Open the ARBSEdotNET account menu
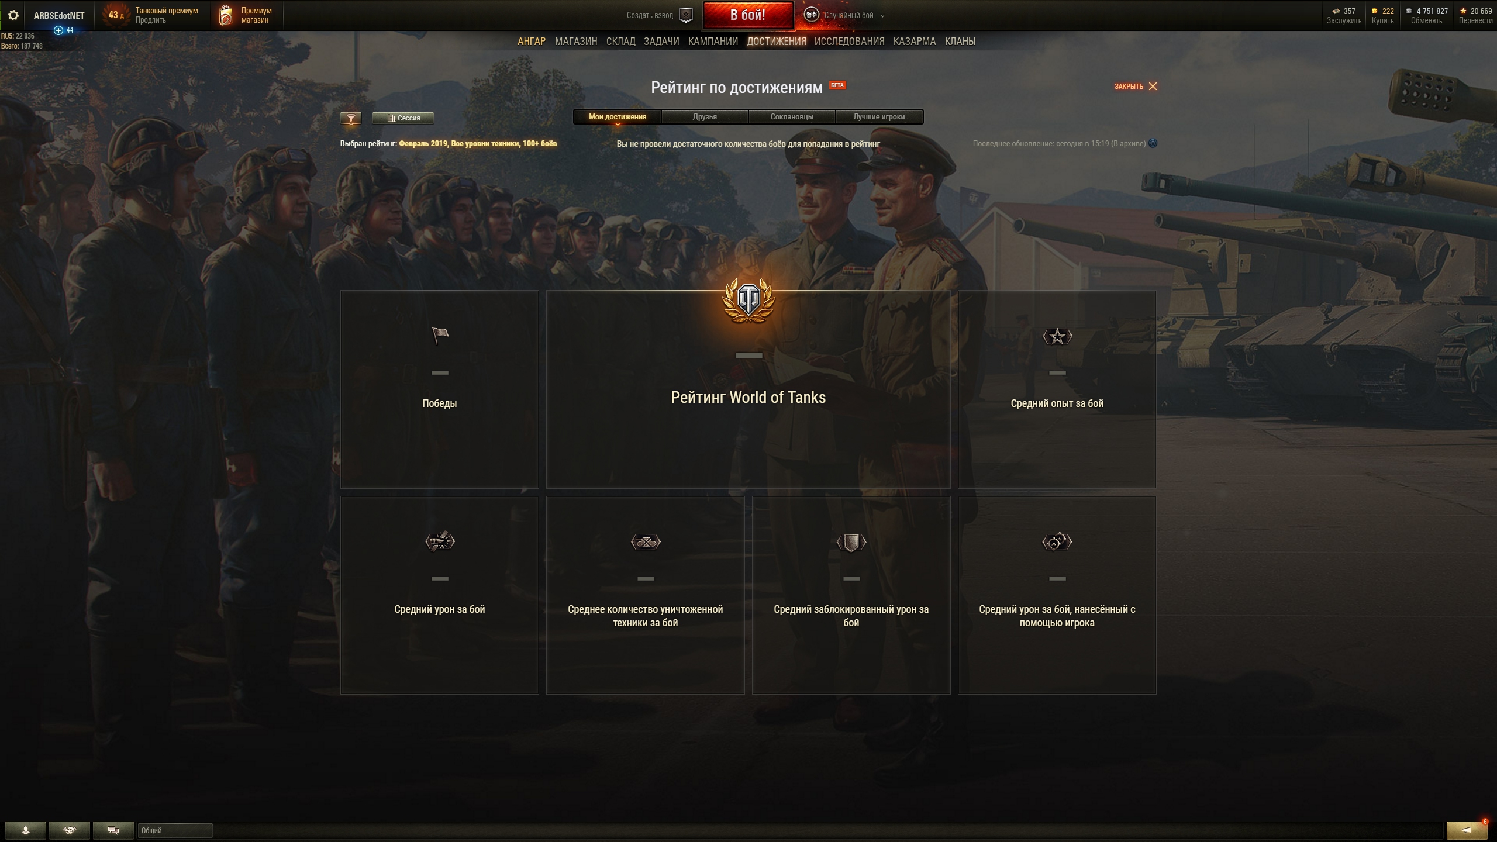The height and width of the screenshot is (842, 1497). click(59, 16)
